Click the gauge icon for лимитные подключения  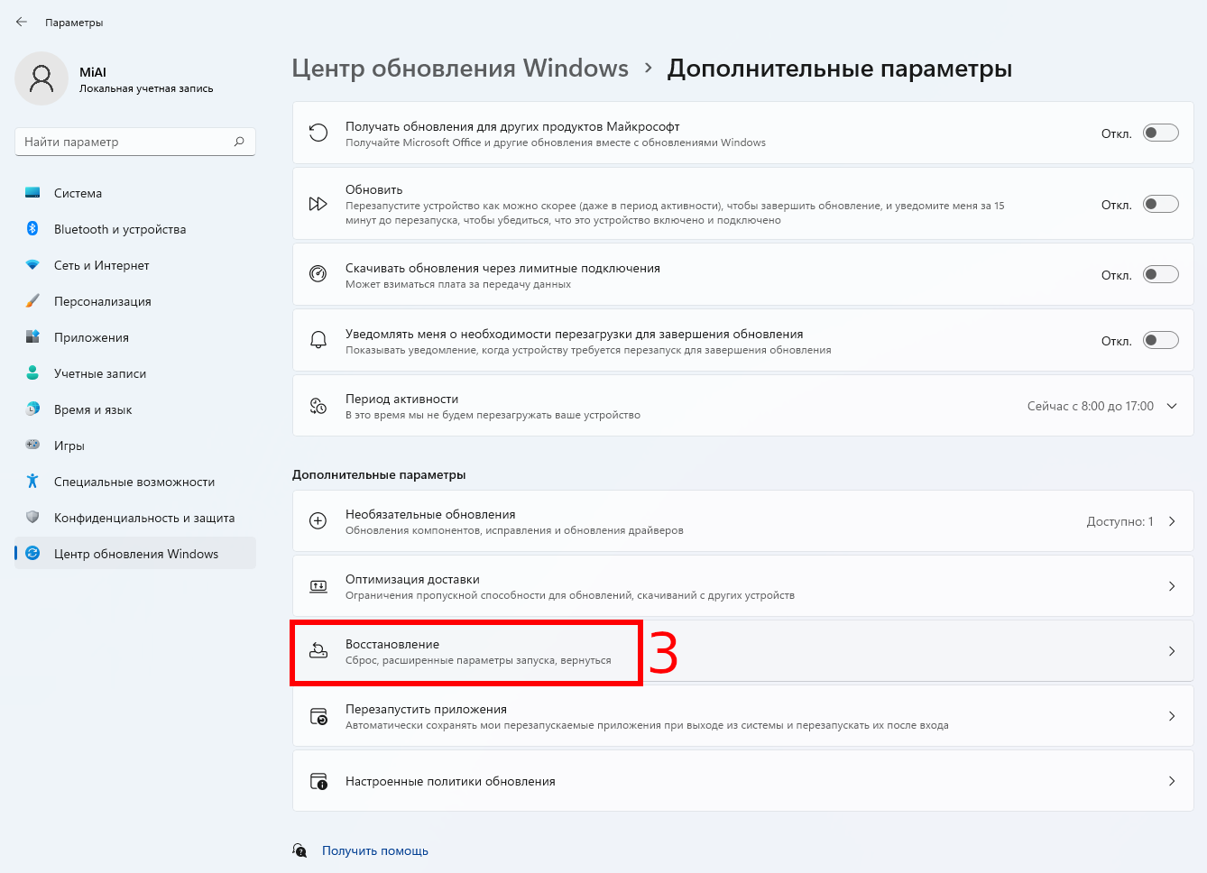click(x=318, y=274)
